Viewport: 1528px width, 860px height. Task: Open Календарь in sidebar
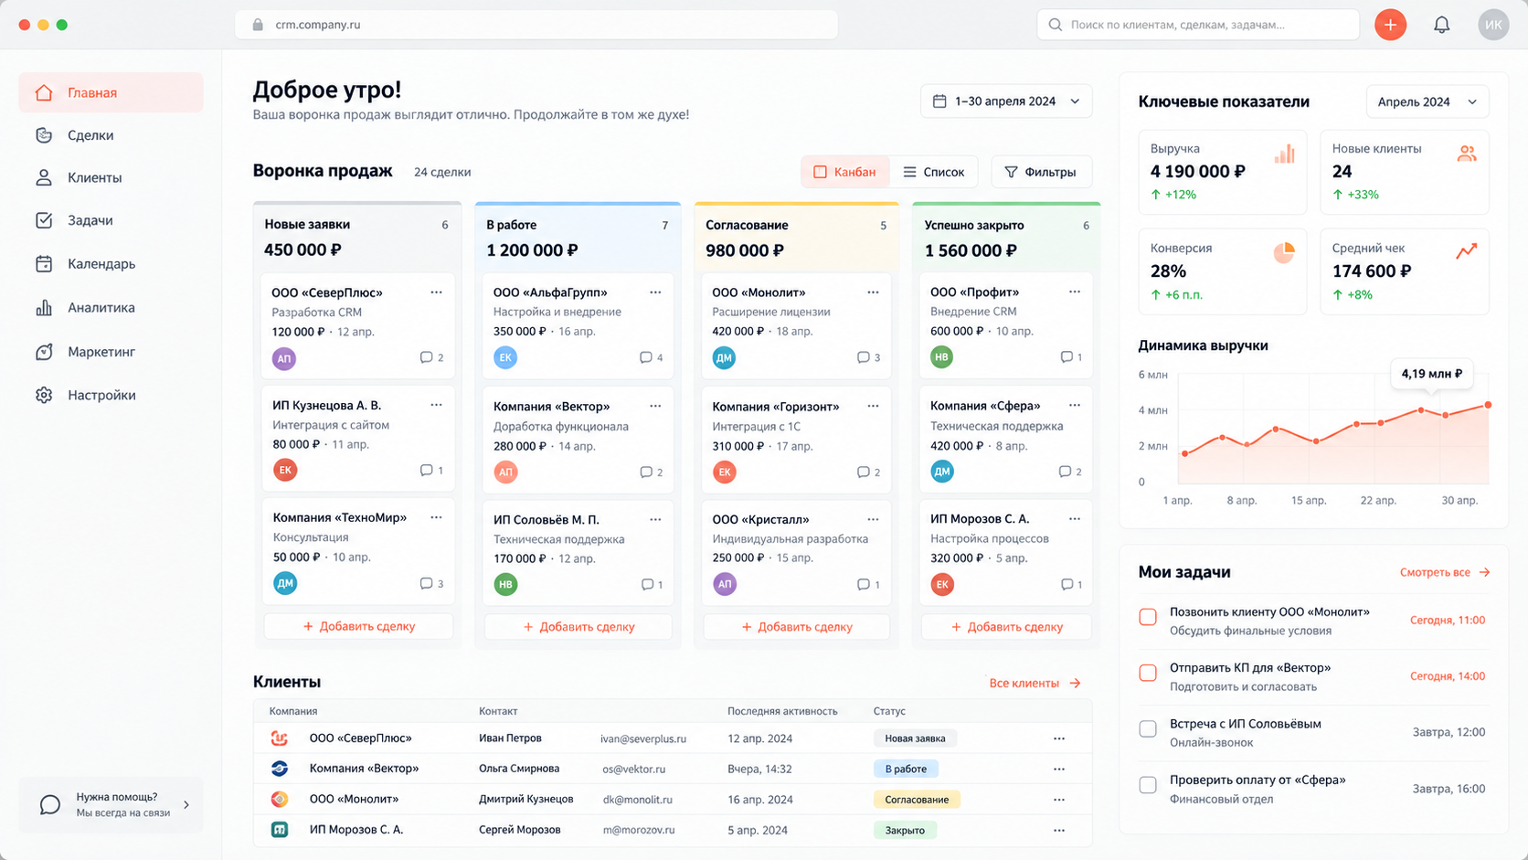pyautogui.click(x=111, y=264)
